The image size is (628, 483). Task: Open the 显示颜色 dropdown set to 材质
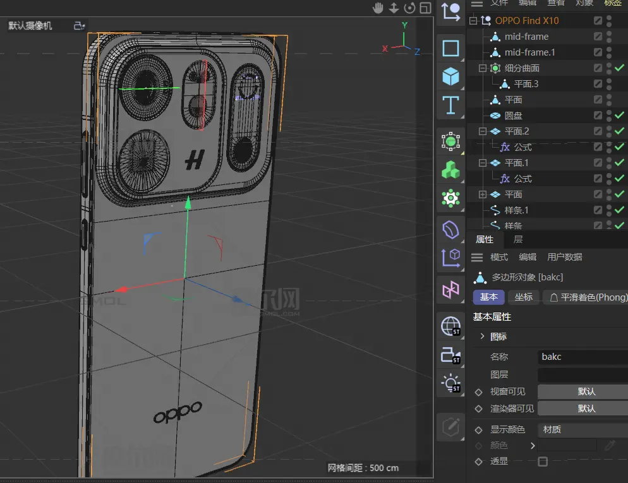pos(583,429)
